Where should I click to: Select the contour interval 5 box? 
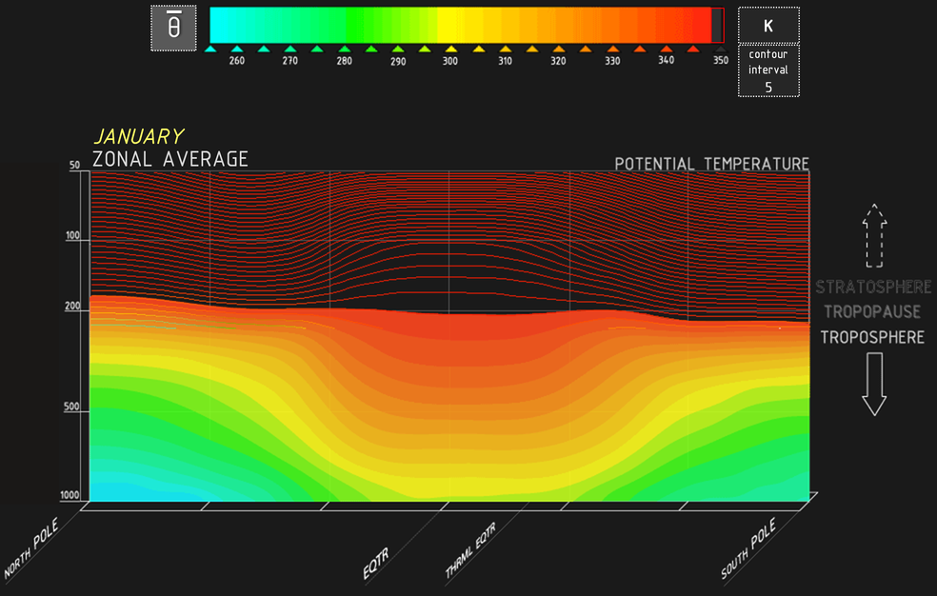tap(768, 70)
